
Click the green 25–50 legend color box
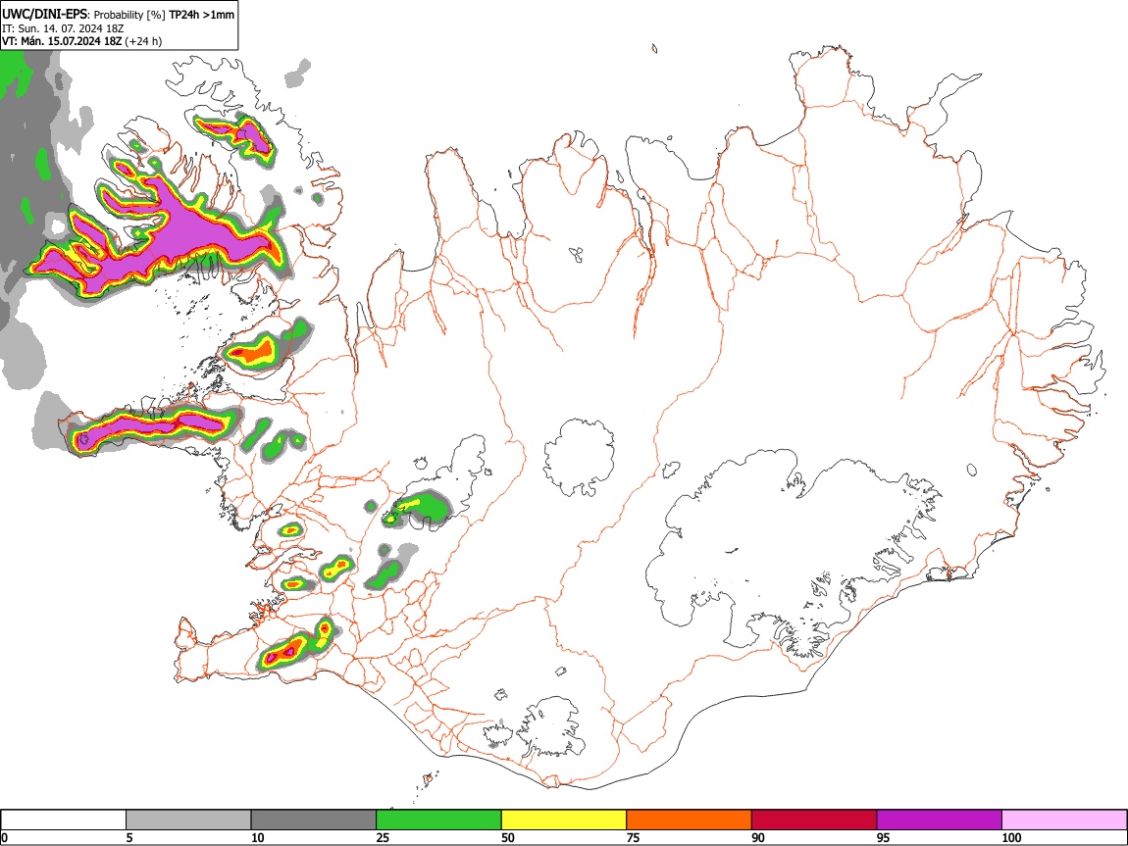(438, 821)
